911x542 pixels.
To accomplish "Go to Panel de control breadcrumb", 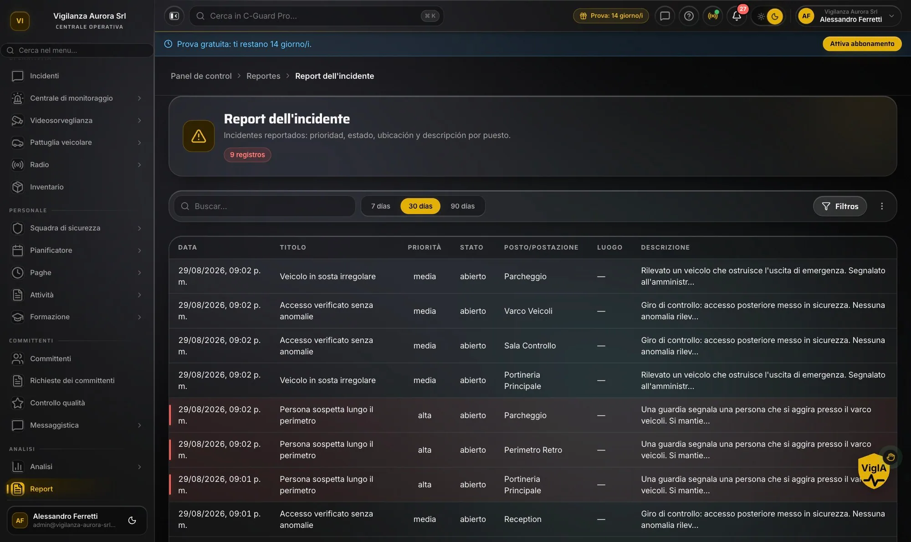I will pyautogui.click(x=201, y=76).
